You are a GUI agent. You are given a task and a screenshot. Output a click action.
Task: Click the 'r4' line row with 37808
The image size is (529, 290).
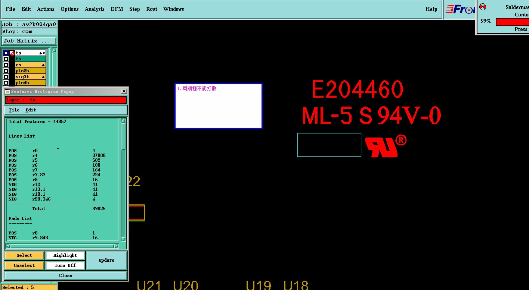pyautogui.click(x=57, y=155)
